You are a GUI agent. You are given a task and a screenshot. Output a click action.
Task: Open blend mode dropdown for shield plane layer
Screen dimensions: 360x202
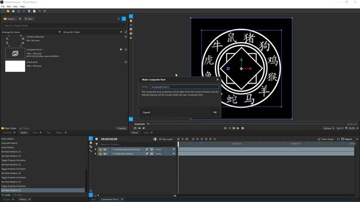click(x=165, y=154)
